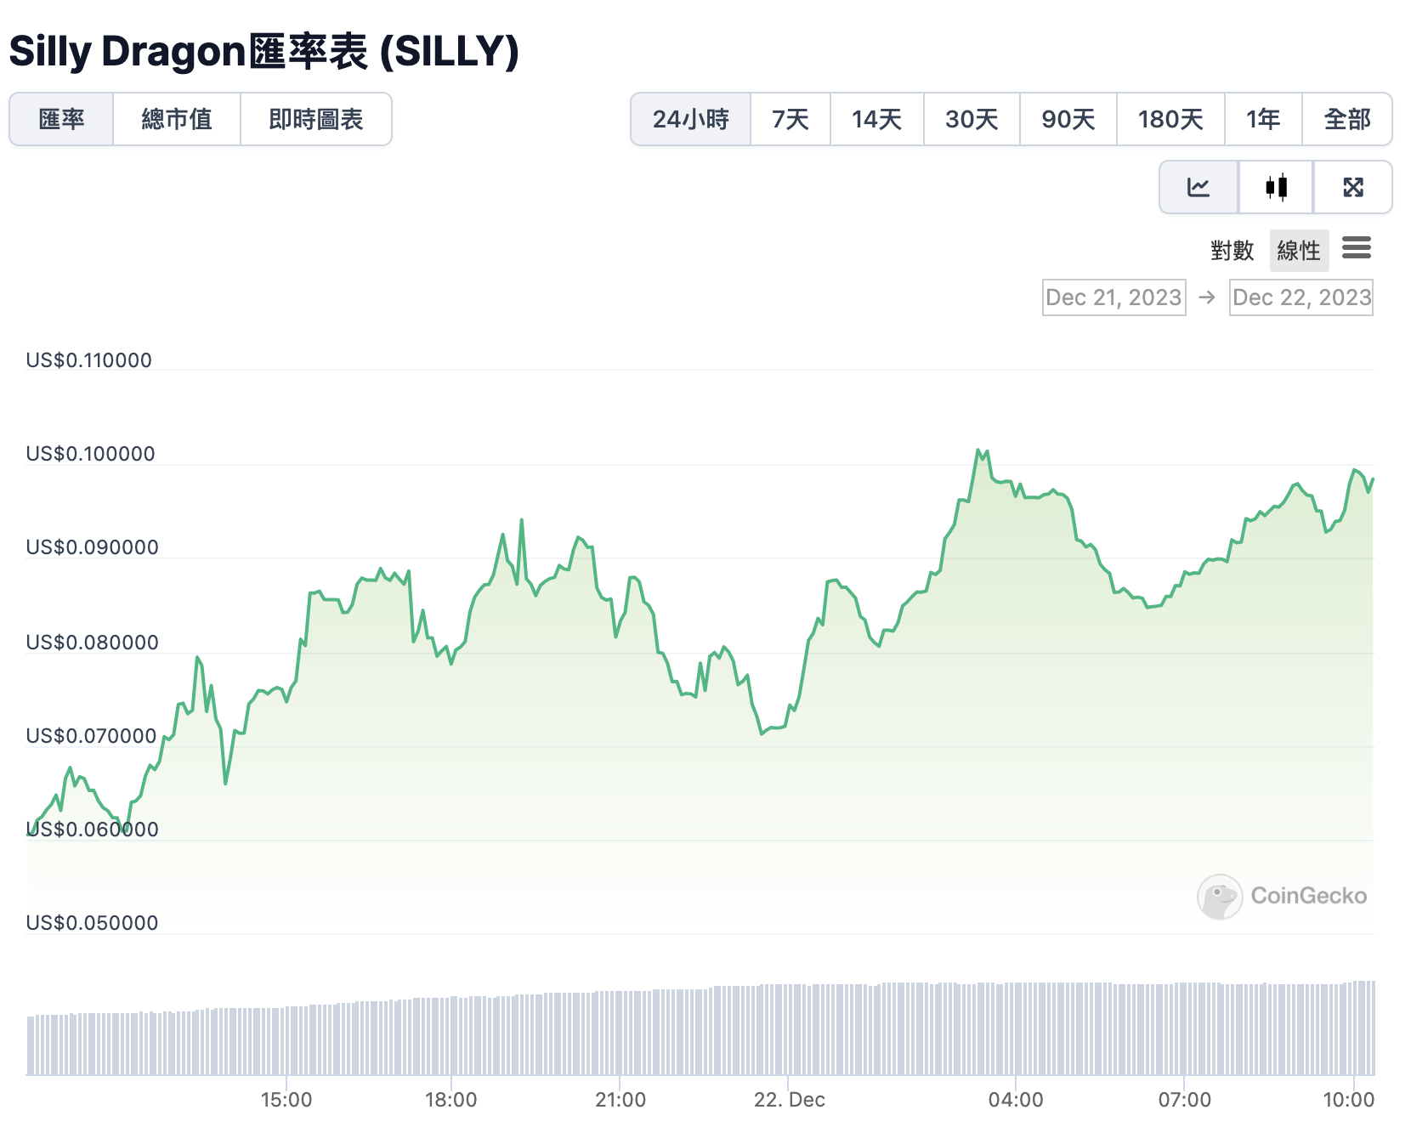Image resolution: width=1428 pixels, height=1127 pixels.
Task: Expand the chart to fullscreen
Action: [x=1353, y=188]
